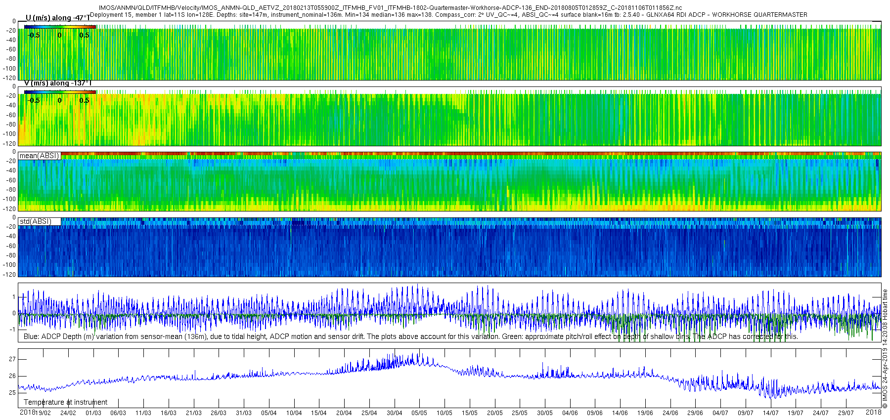Click the 'Blue: ADCP Depth (m) variation' caption

point(410,336)
